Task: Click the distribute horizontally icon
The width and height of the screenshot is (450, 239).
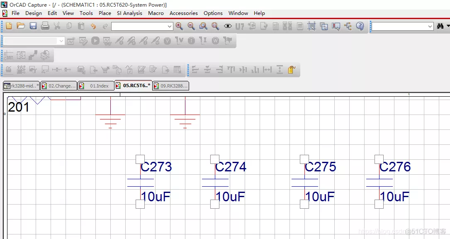Action: point(267,70)
